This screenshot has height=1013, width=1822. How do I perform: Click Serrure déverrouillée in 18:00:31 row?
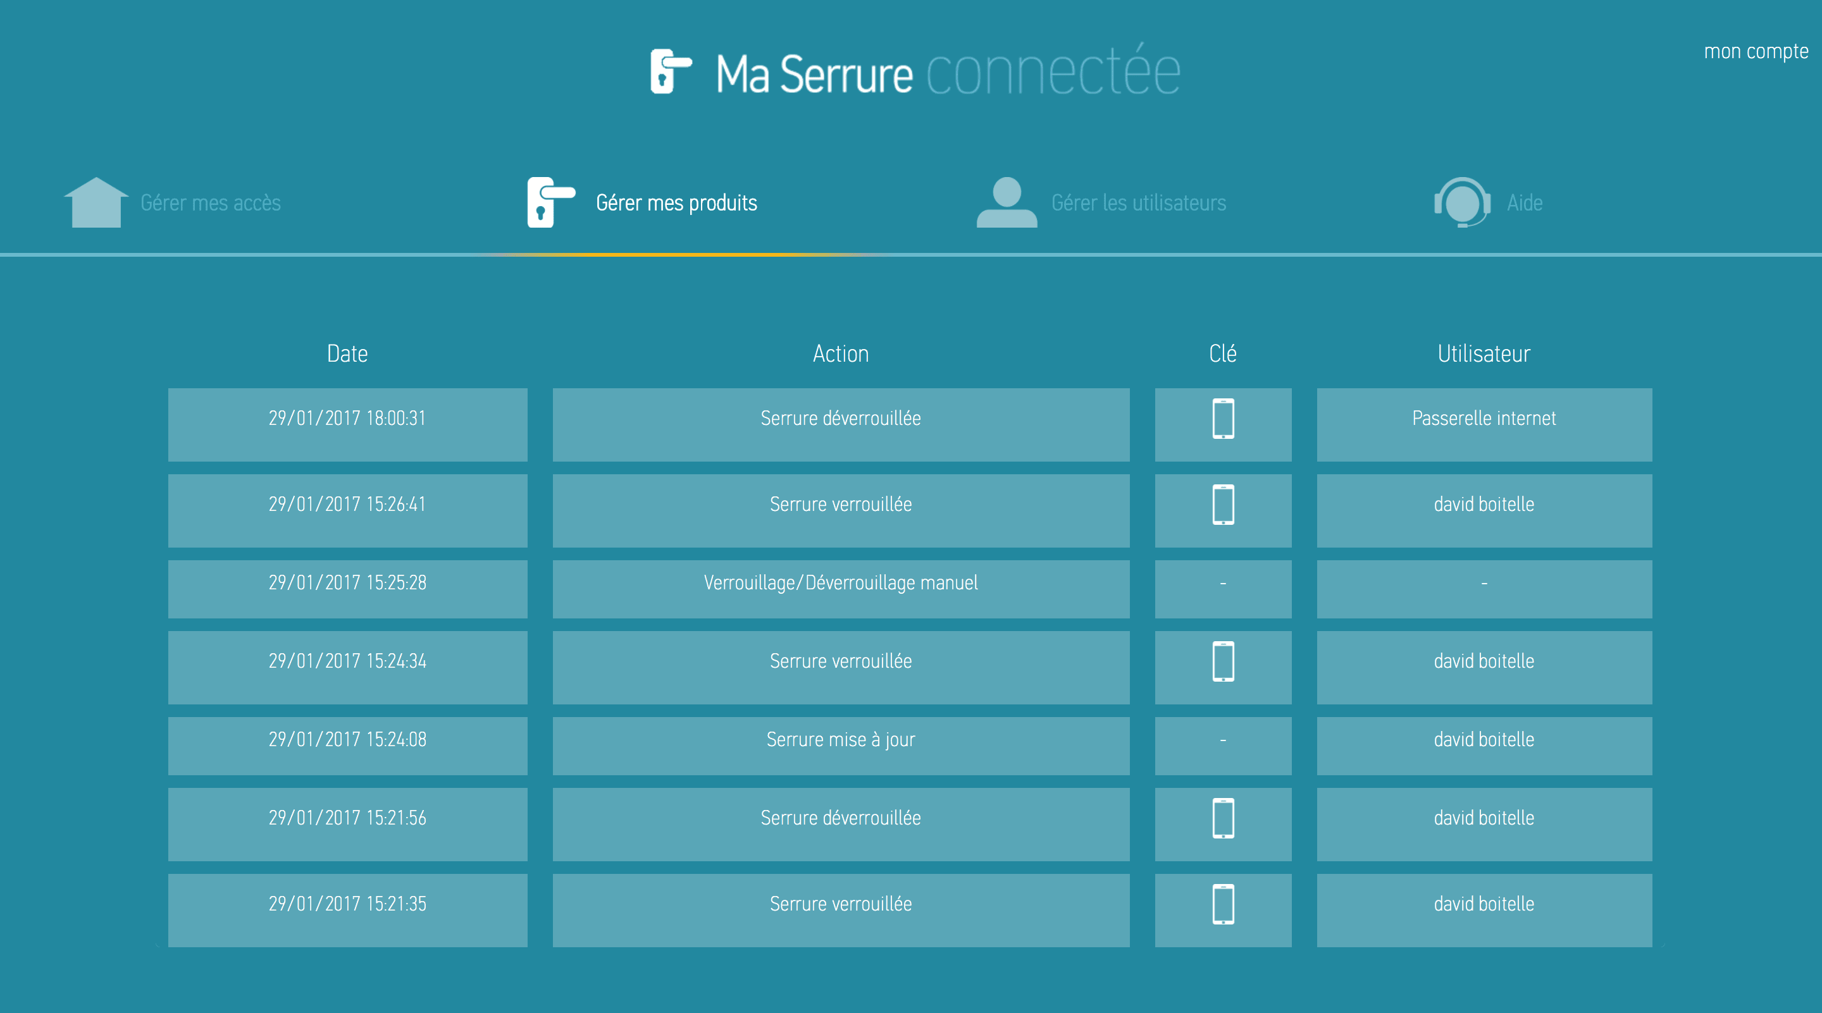pos(841,425)
